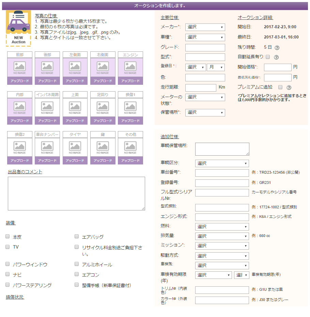Enable the 自動延長有り checkbox
310x317 pixels.
pyautogui.click(x=268, y=57)
